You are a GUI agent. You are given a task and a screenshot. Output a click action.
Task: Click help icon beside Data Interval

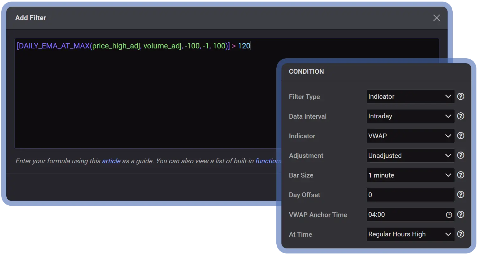461,116
